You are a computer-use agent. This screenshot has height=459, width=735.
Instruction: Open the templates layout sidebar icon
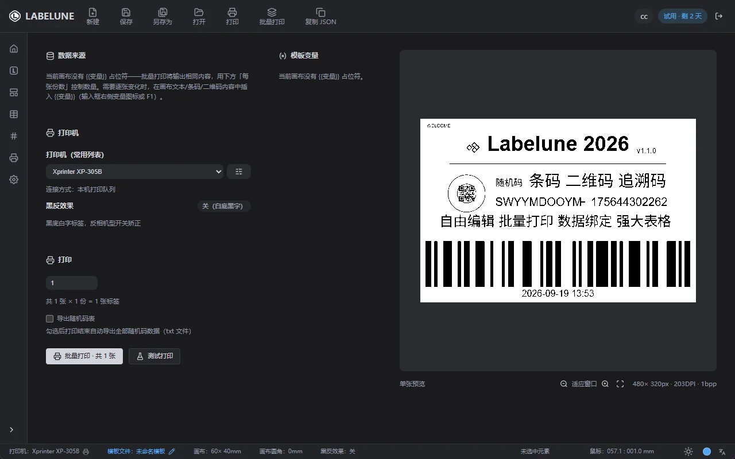tap(14, 92)
